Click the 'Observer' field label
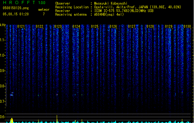 point(63,3)
